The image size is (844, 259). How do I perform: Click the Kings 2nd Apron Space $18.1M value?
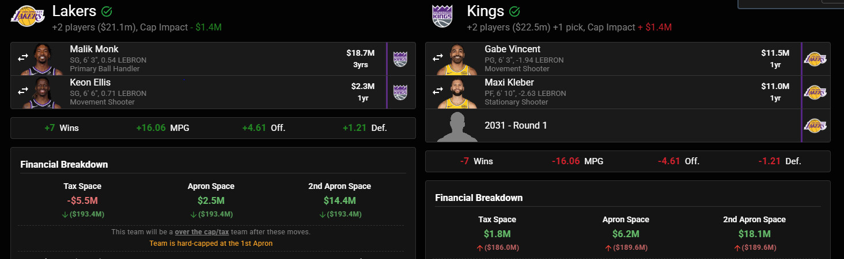click(x=754, y=234)
